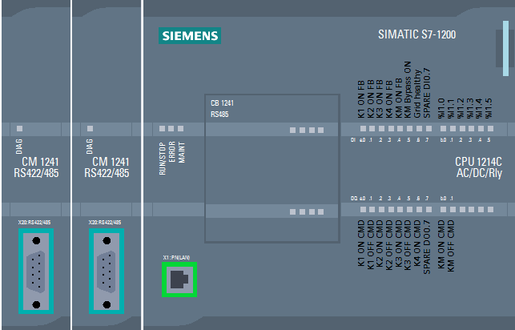The width and height of the screenshot is (515, 330).
Task: Click the DIAG LED on the leftmost CM 1241
Action: coord(20,128)
